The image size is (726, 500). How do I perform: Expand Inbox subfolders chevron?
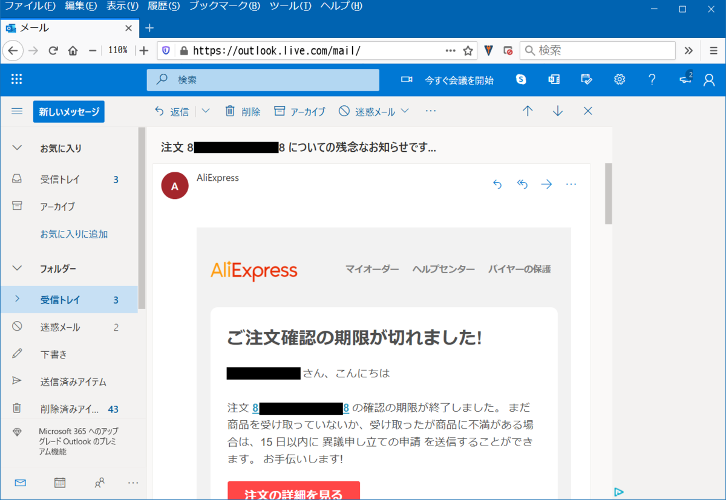point(17,299)
